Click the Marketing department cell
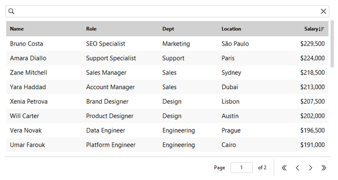The image size is (338, 180). coord(176,44)
